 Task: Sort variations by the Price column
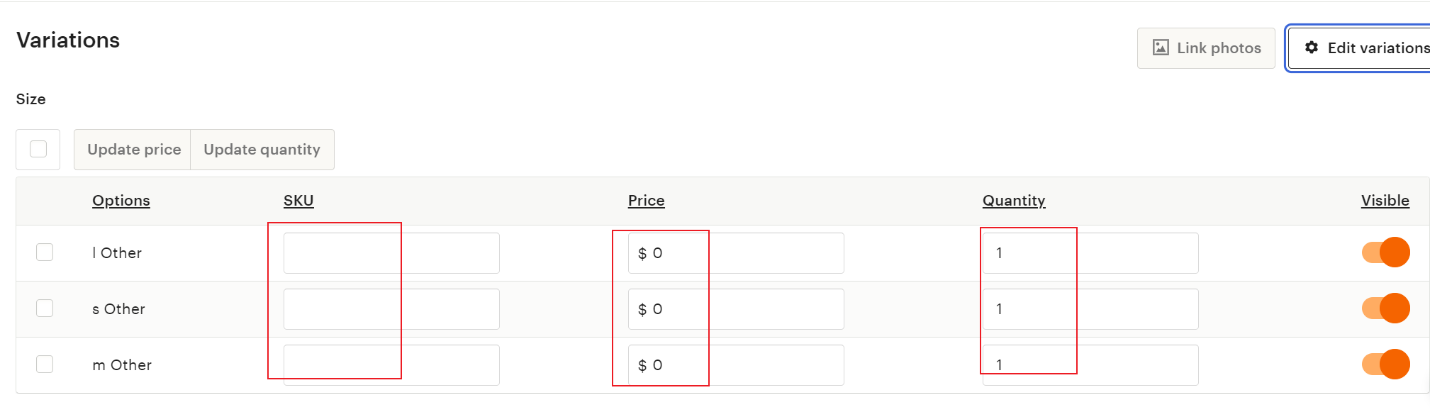coord(646,201)
